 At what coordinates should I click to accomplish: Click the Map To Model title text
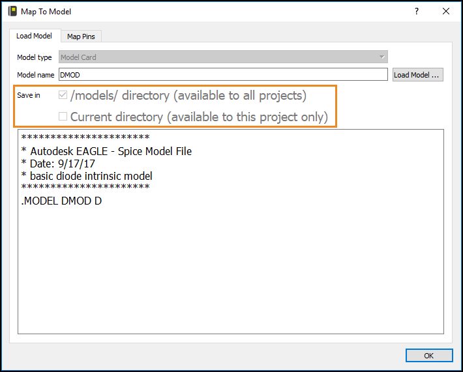click(x=47, y=11)
